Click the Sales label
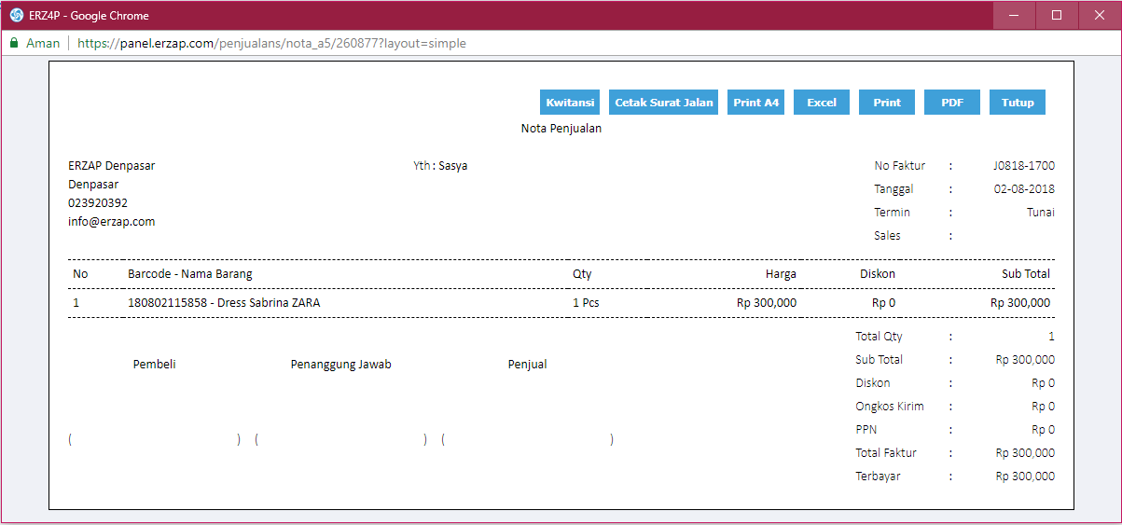This screenshot has width=1122, height=525. pos(887,236)
